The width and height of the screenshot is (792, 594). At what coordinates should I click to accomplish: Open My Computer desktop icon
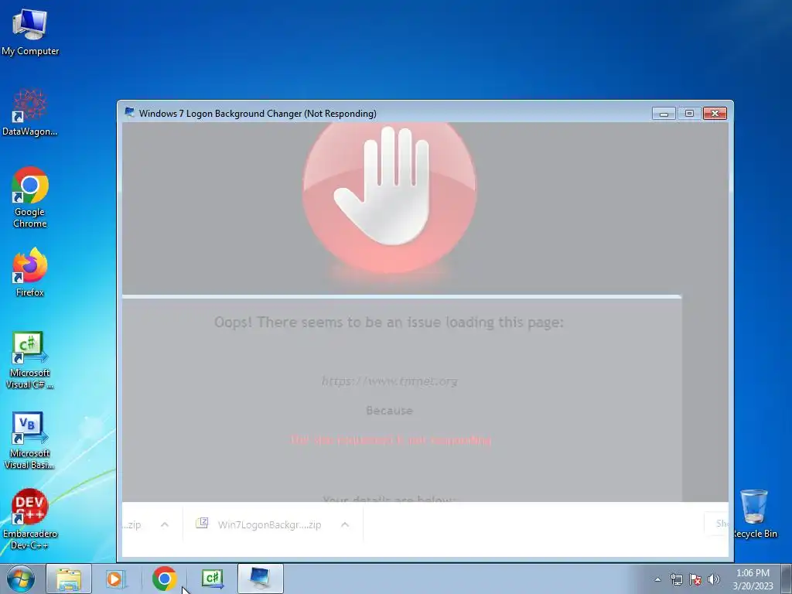[x=30, y=32]
